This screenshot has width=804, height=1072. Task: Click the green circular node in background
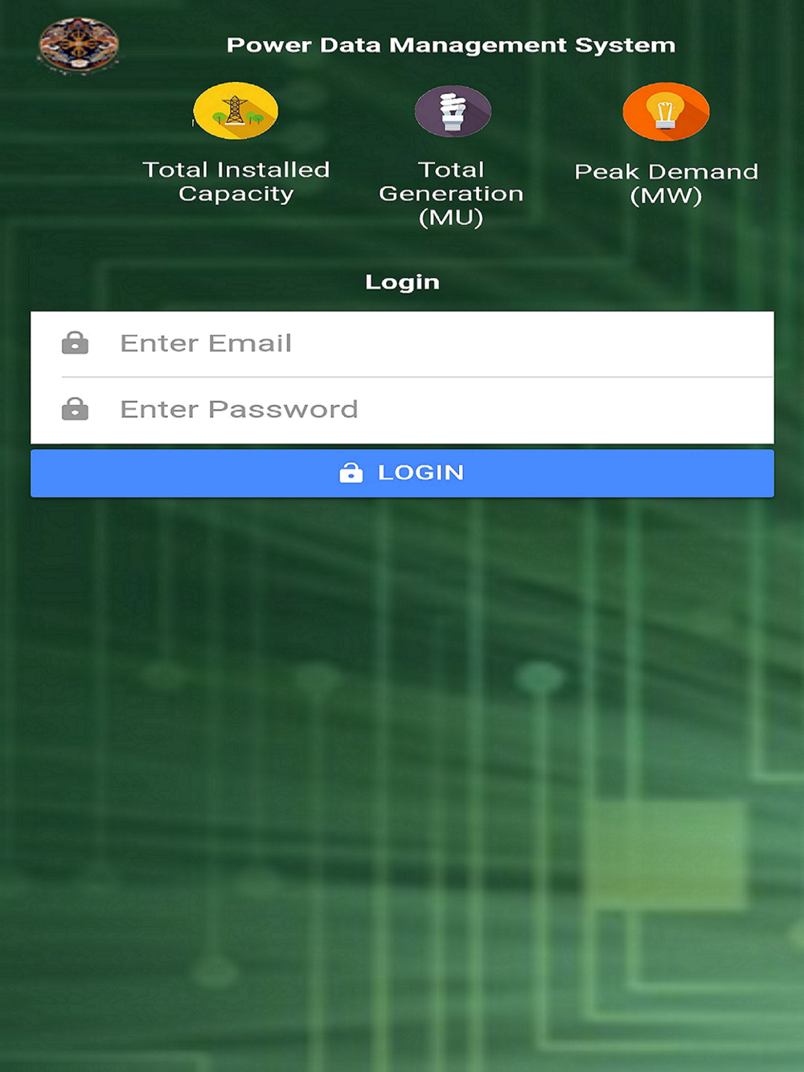tap(540, 678)
